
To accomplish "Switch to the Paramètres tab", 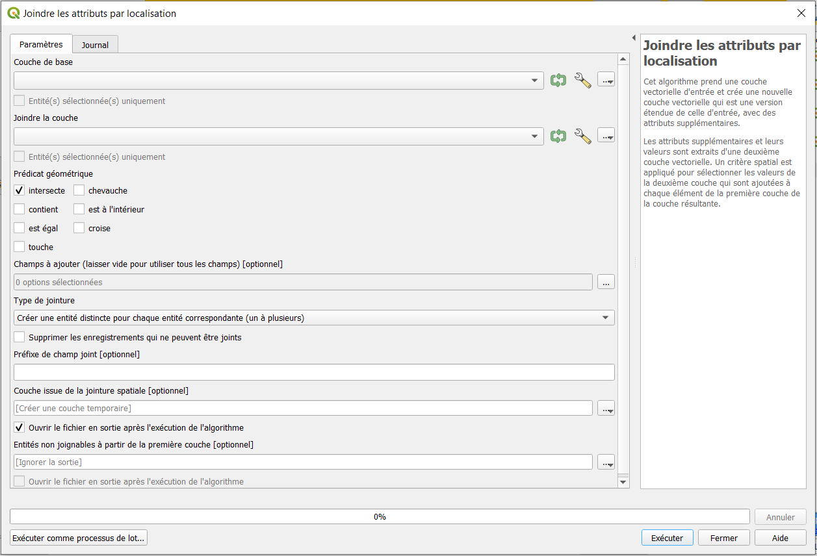I will click(x=41, y=44).
